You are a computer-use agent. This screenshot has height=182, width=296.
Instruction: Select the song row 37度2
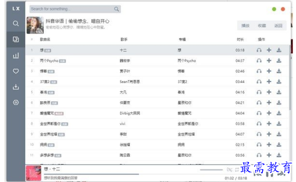point(157,82)
